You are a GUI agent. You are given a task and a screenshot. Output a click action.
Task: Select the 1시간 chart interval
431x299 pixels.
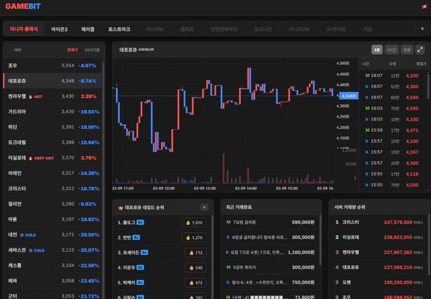click(x=392, y=50)
